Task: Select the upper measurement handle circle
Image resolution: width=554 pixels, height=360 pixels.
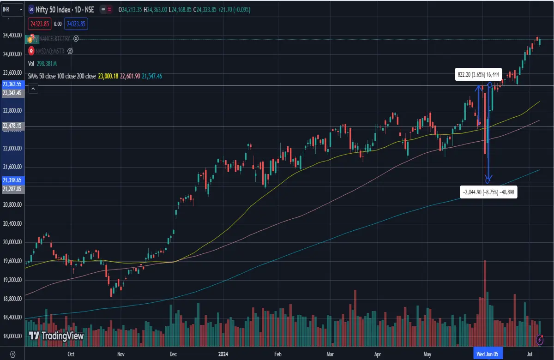Action: point(489,85)
